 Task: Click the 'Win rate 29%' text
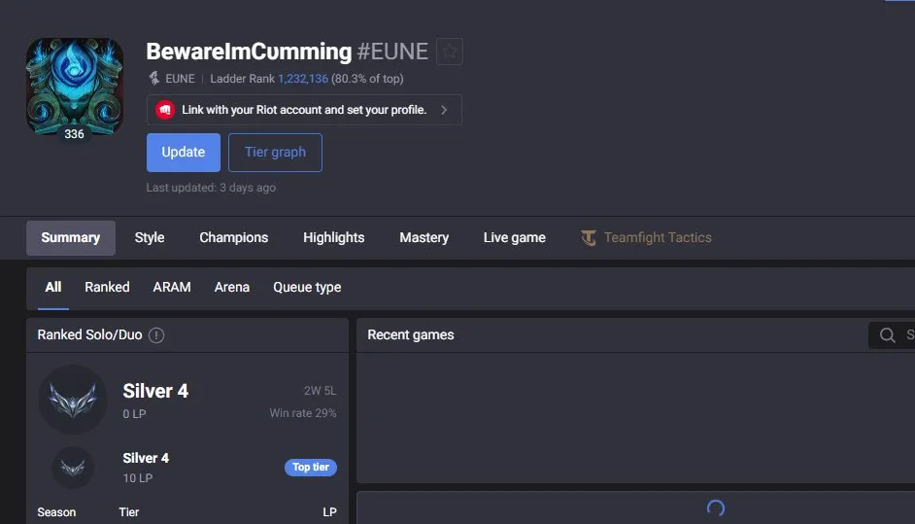tap(303, 413)
